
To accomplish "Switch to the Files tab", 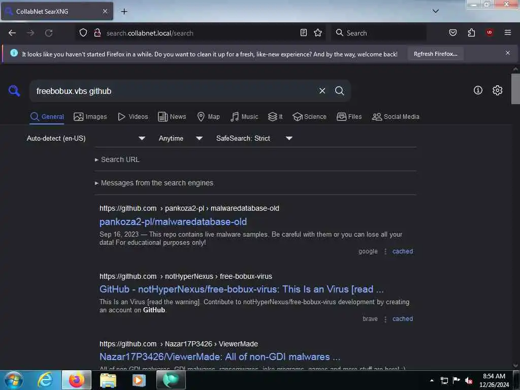I will pos(349,117).
